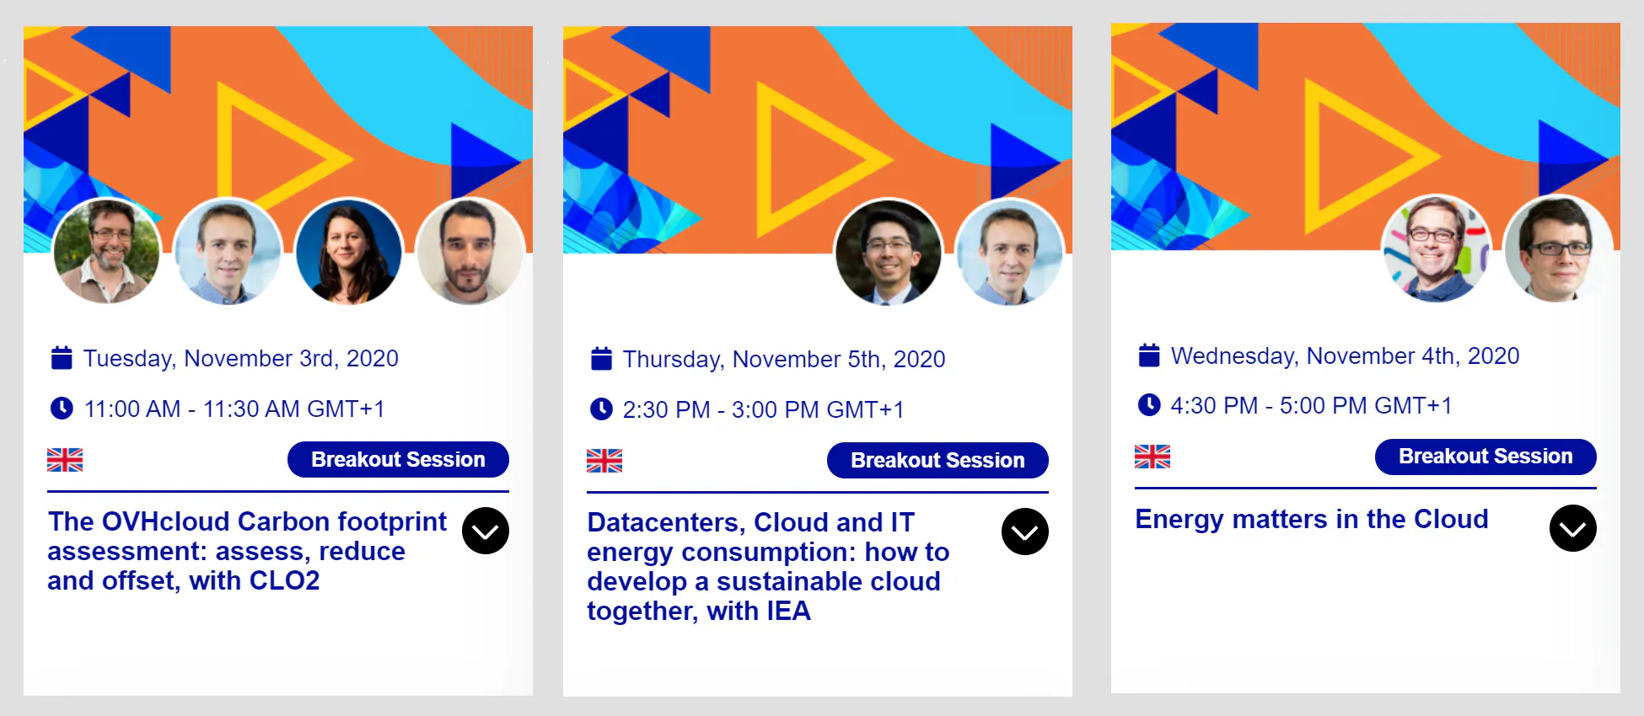
Task: Open the OVHcloud Carbon footprint assessment title
Action: (247, 551)
